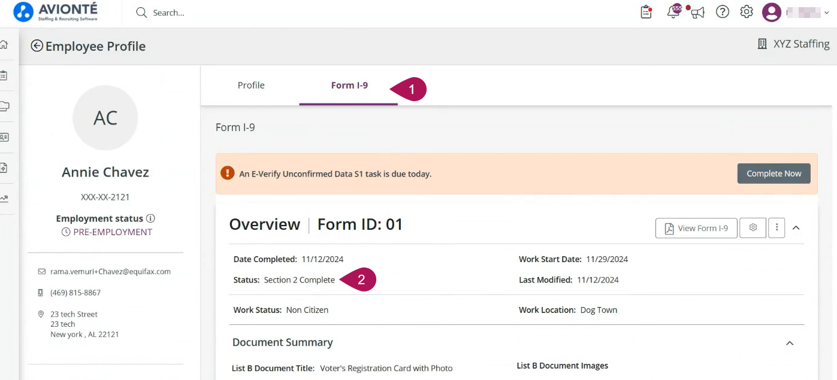Collapse the Document Summary section
Viewport: 837px width, 380px height.
point(790,343)
